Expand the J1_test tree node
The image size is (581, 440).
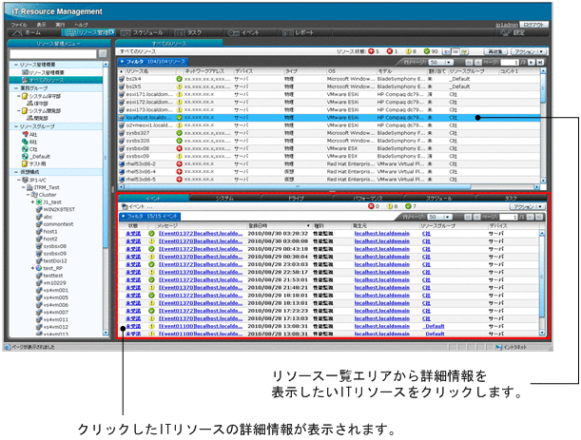tap(32, 202)
